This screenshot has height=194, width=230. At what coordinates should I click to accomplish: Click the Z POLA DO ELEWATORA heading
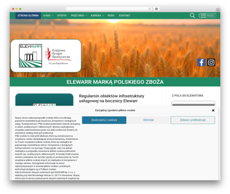pyautogui.click(x=187, y=95)
